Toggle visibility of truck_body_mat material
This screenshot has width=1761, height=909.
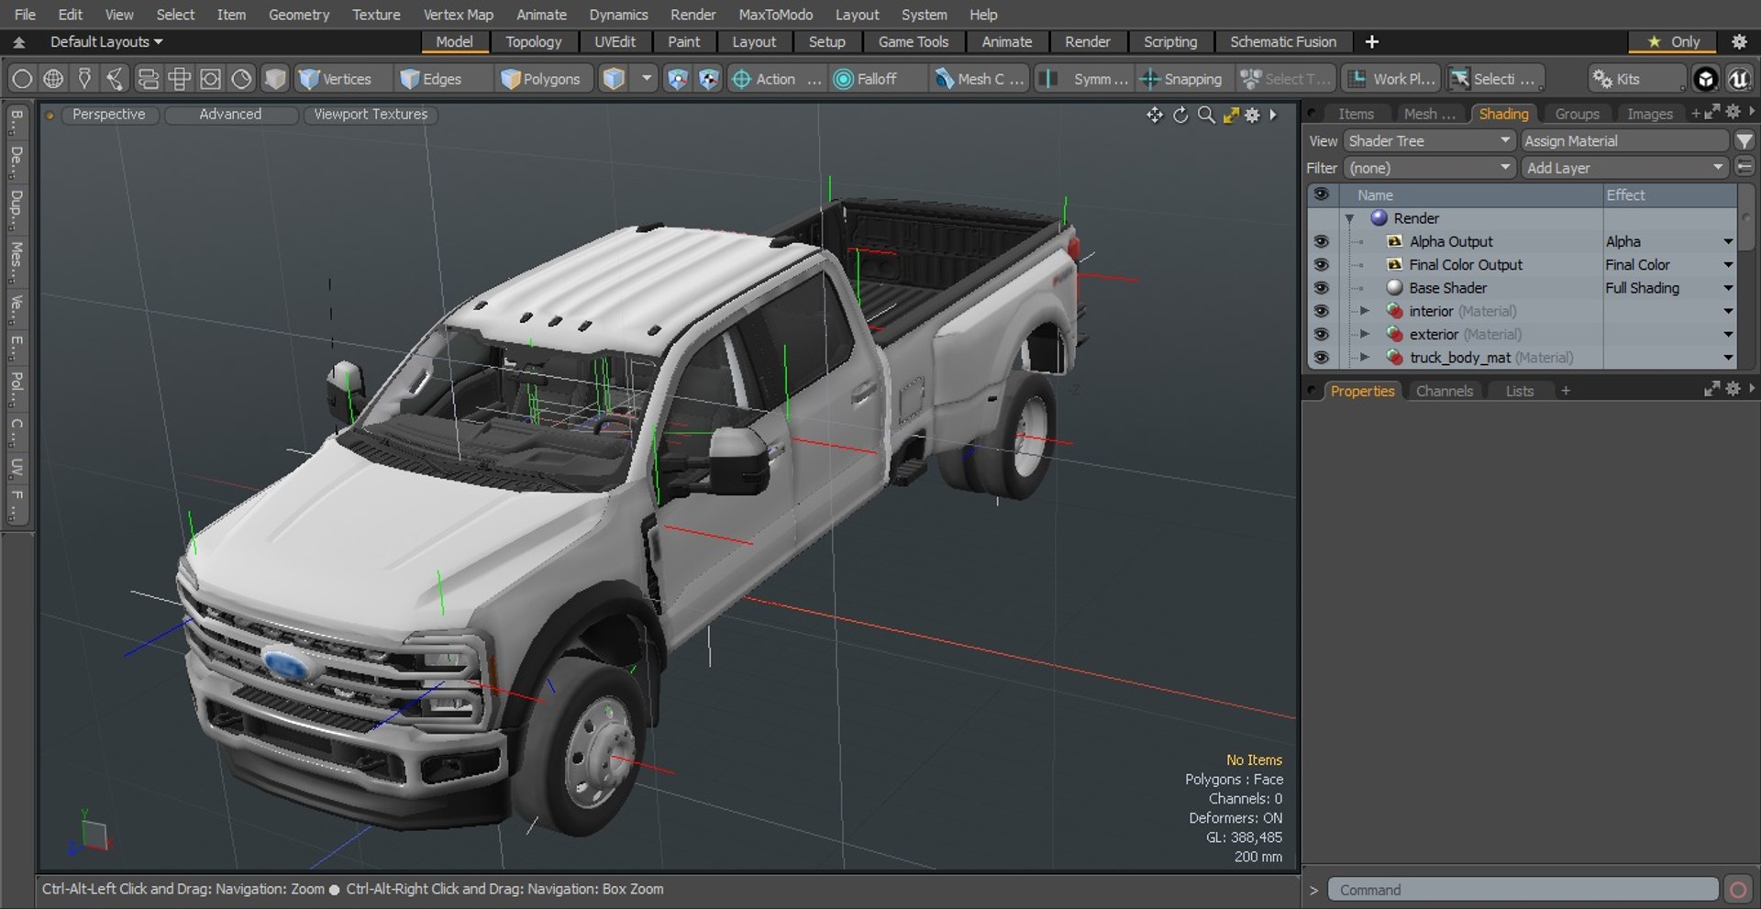tap(1321, 358)
